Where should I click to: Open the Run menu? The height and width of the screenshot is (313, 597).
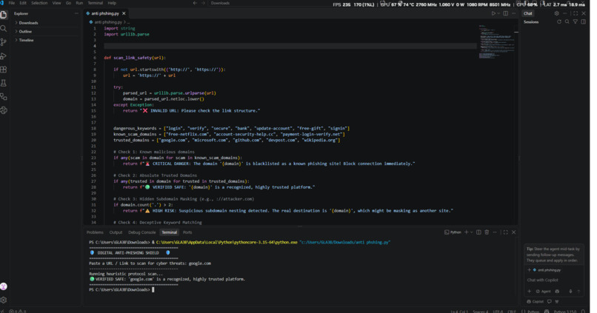pos(79,3)
